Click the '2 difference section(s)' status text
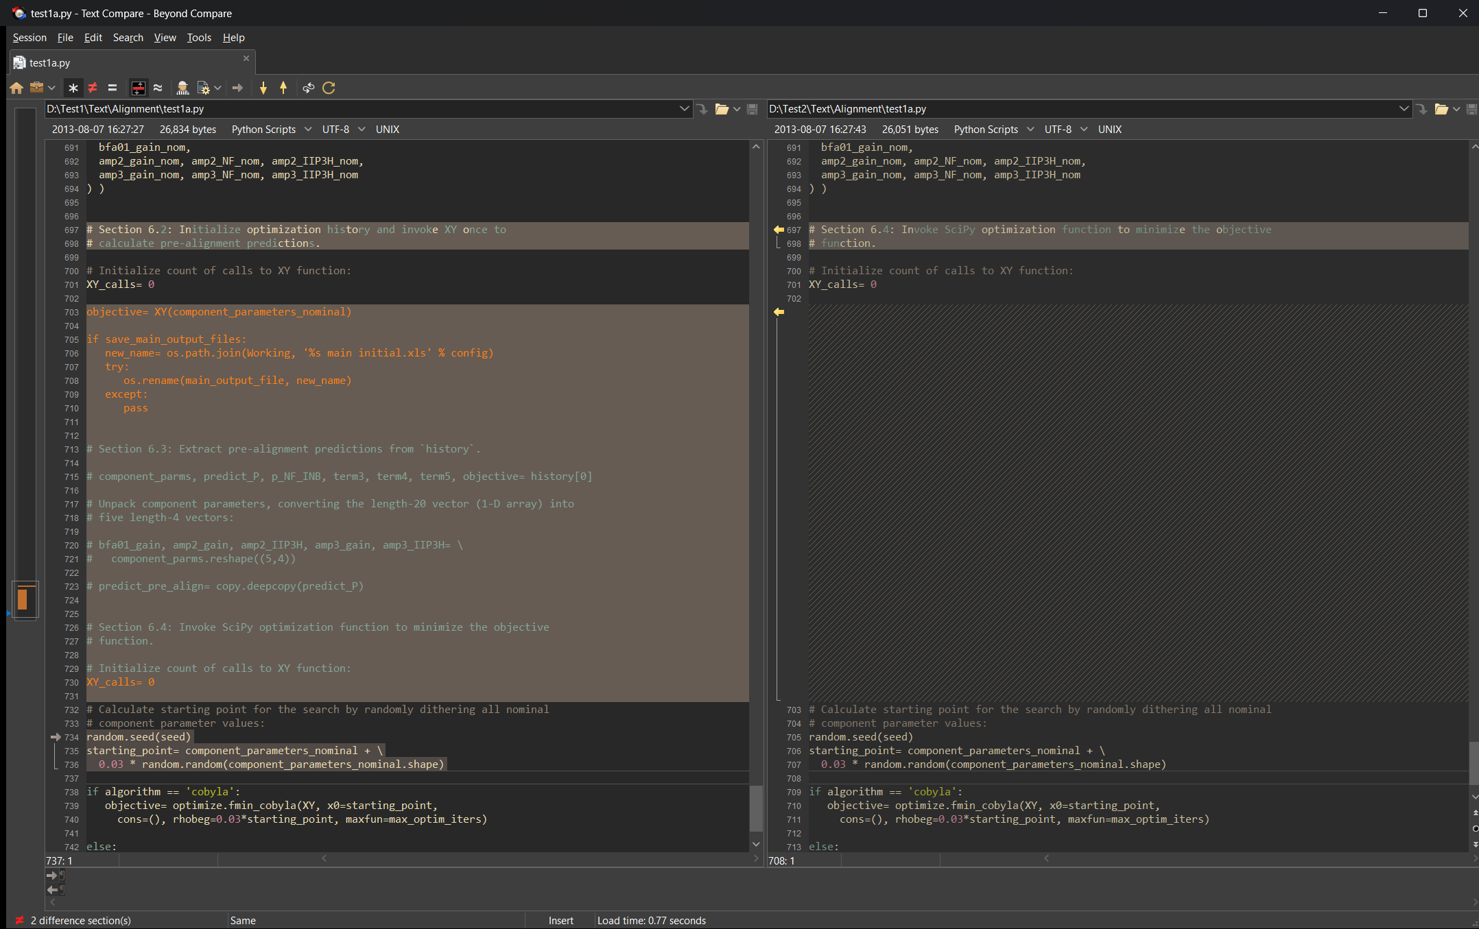 pyautogui.click(x=81, y=921)
